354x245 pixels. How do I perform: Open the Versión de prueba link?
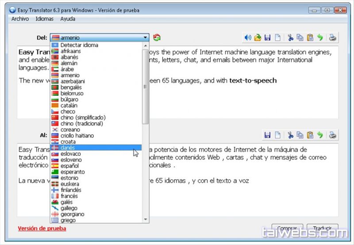coord(42,229)
